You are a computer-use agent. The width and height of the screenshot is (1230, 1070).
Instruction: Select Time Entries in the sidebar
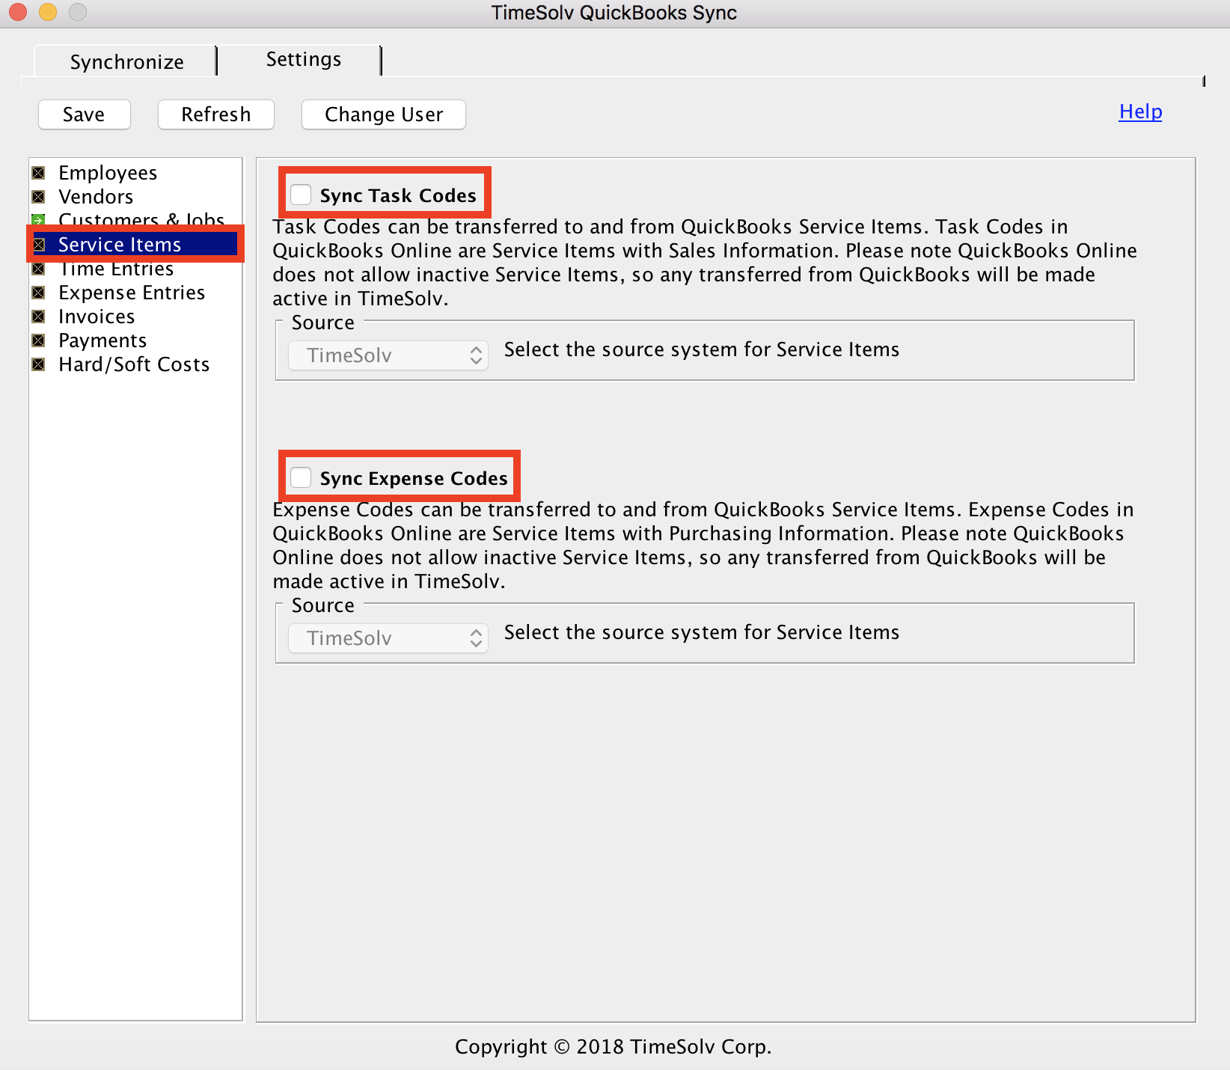tap(117, 270)
